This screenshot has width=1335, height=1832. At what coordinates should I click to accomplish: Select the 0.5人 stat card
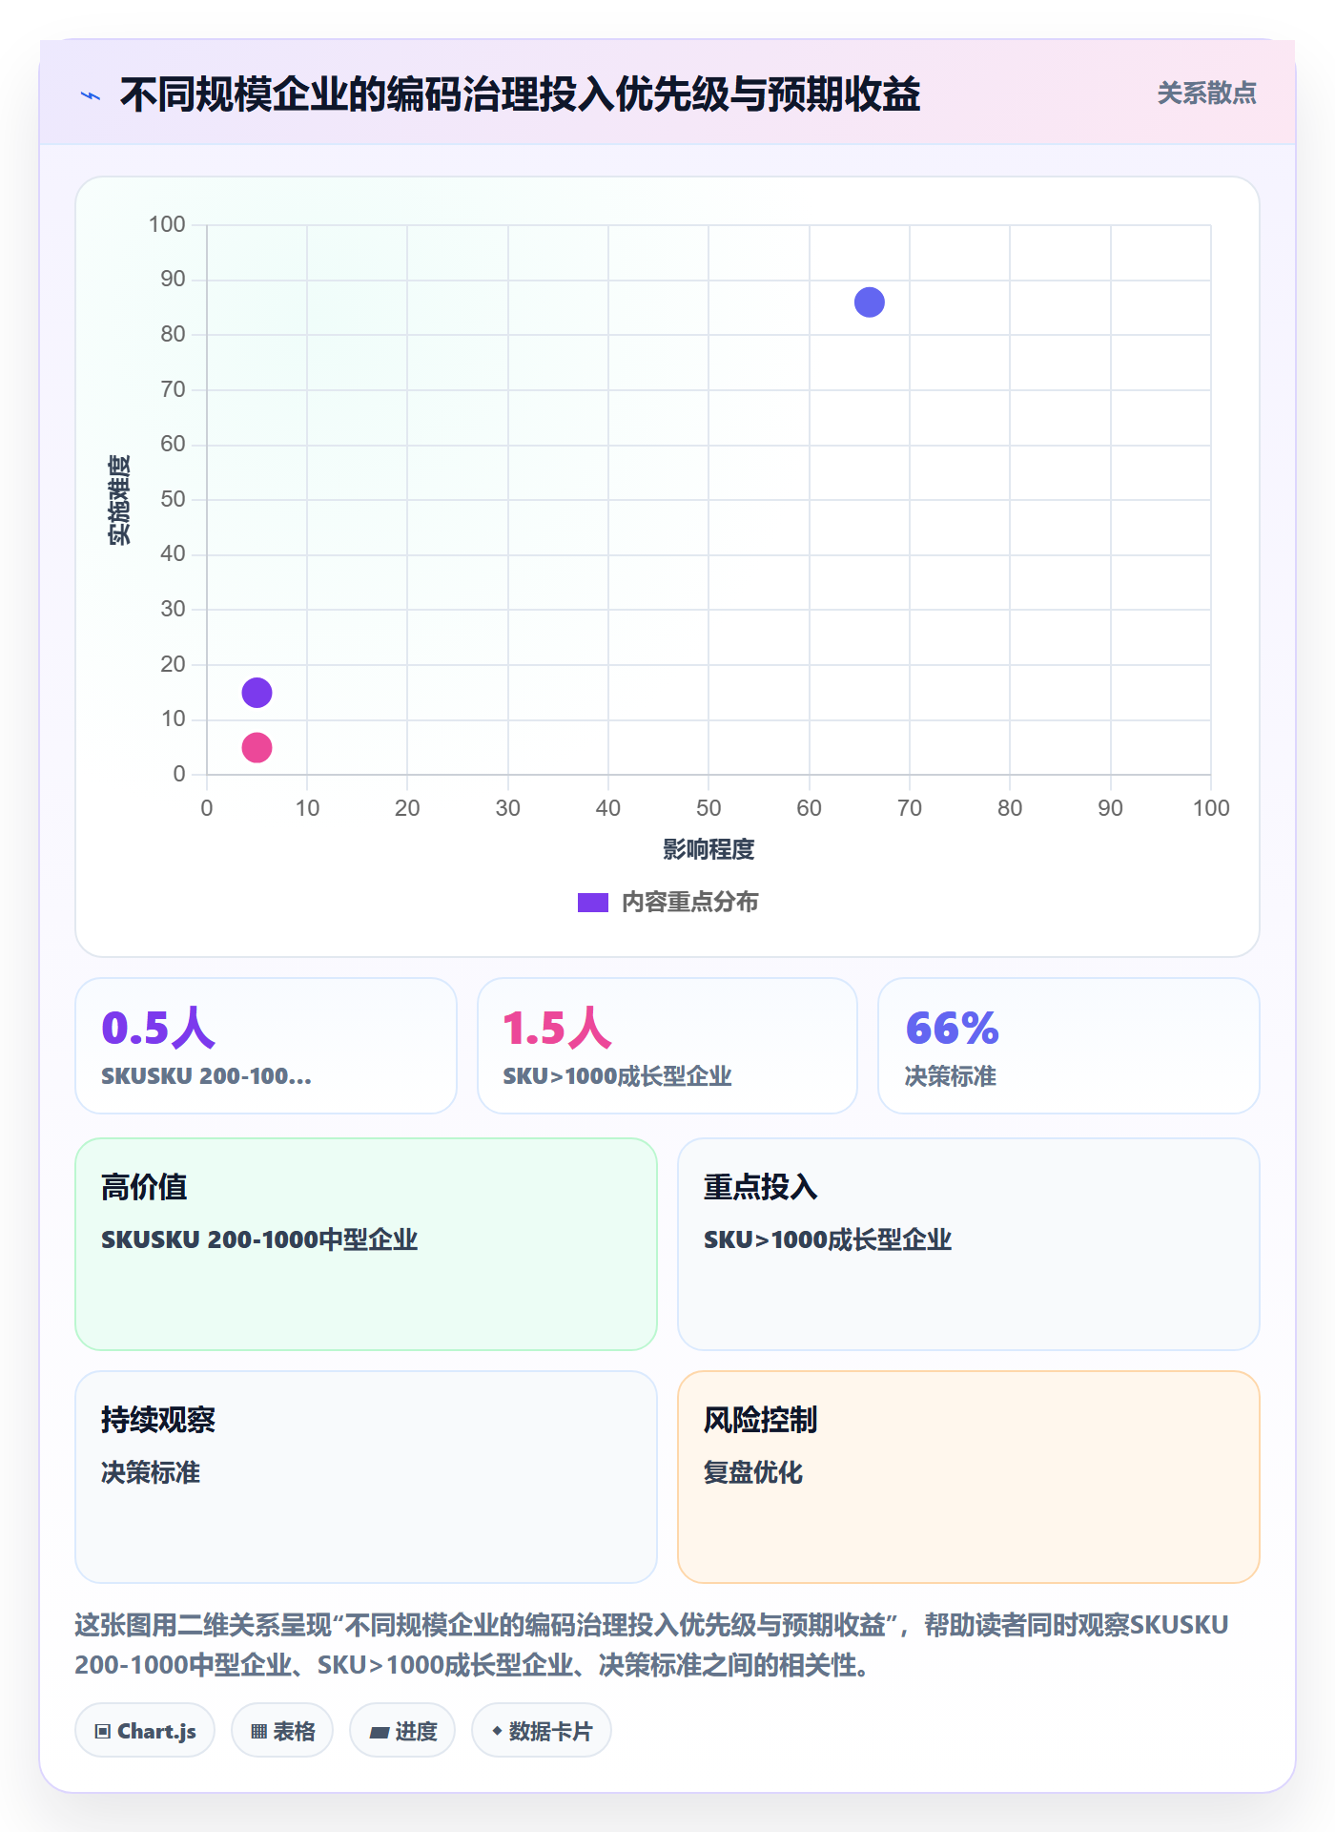266,1046
